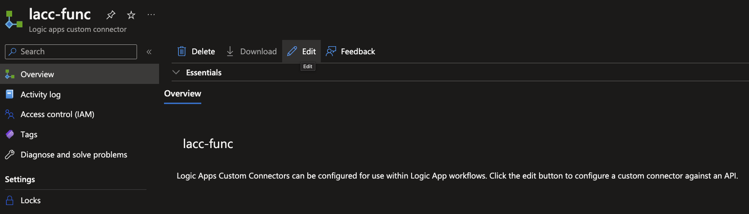Click the Locks padlock icon

(x=9, y=200)
